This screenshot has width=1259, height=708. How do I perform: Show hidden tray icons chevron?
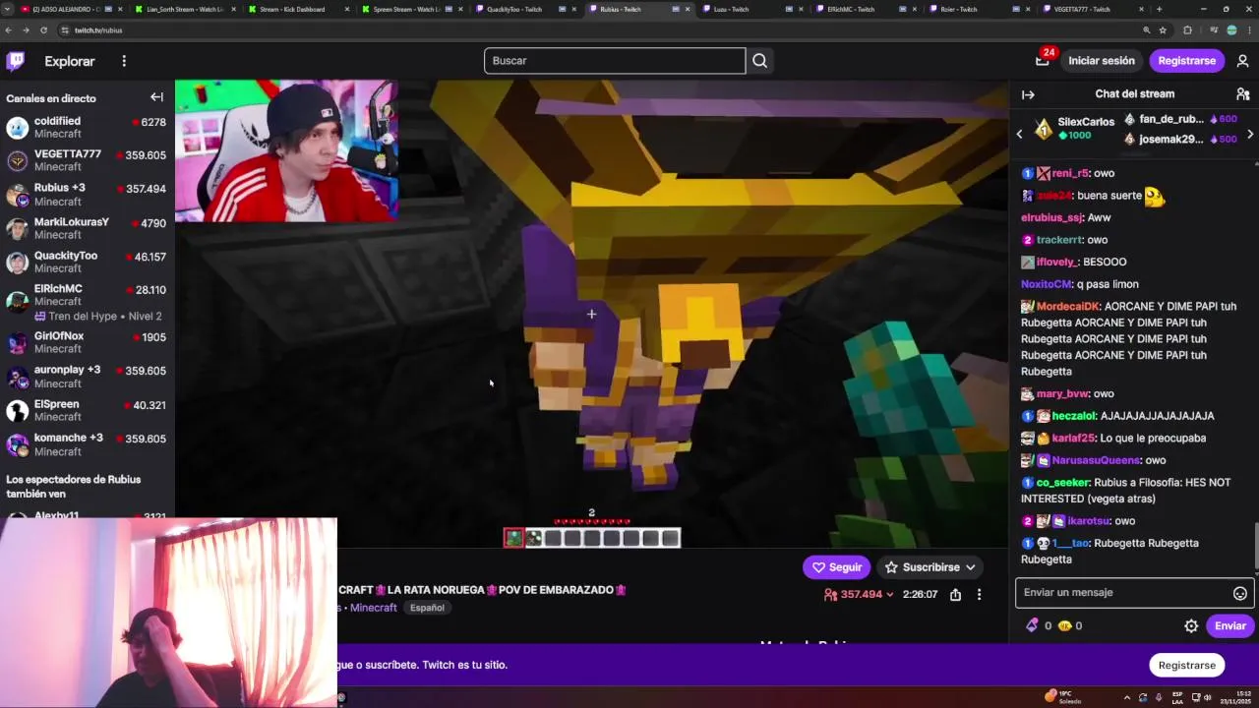[x=1127, y=697]
